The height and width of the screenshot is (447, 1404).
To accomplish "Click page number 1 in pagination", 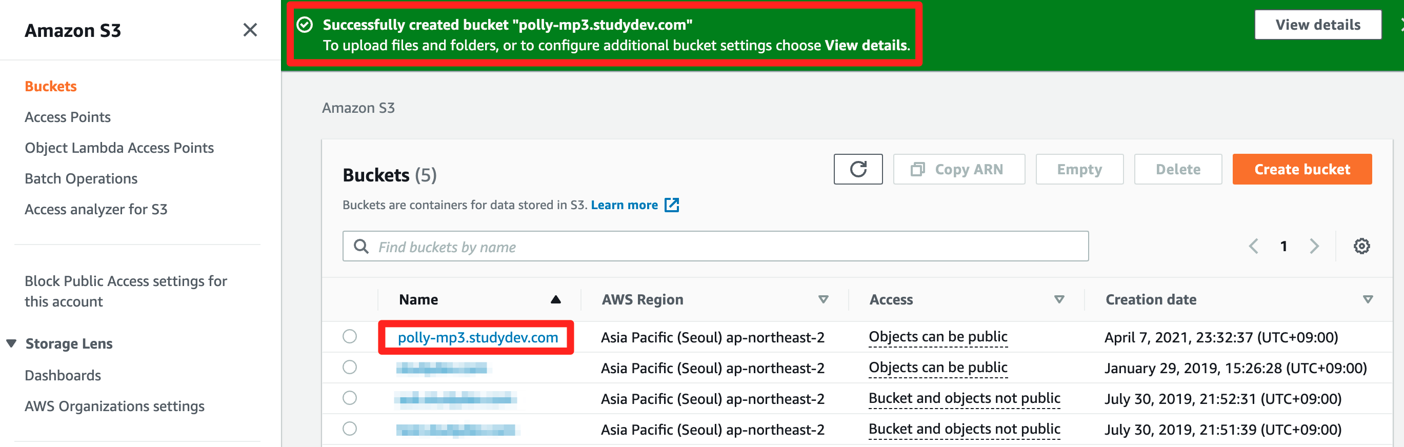I will click(x=1283, y=247).
